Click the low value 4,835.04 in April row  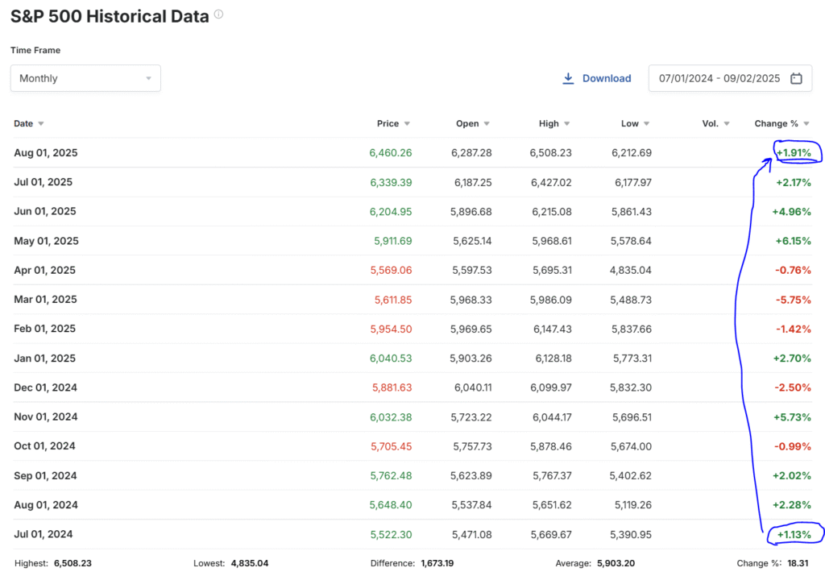coord(630,271)
